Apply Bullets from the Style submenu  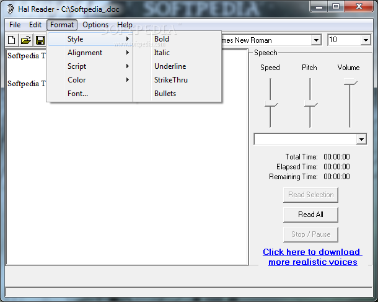(177, 94)
